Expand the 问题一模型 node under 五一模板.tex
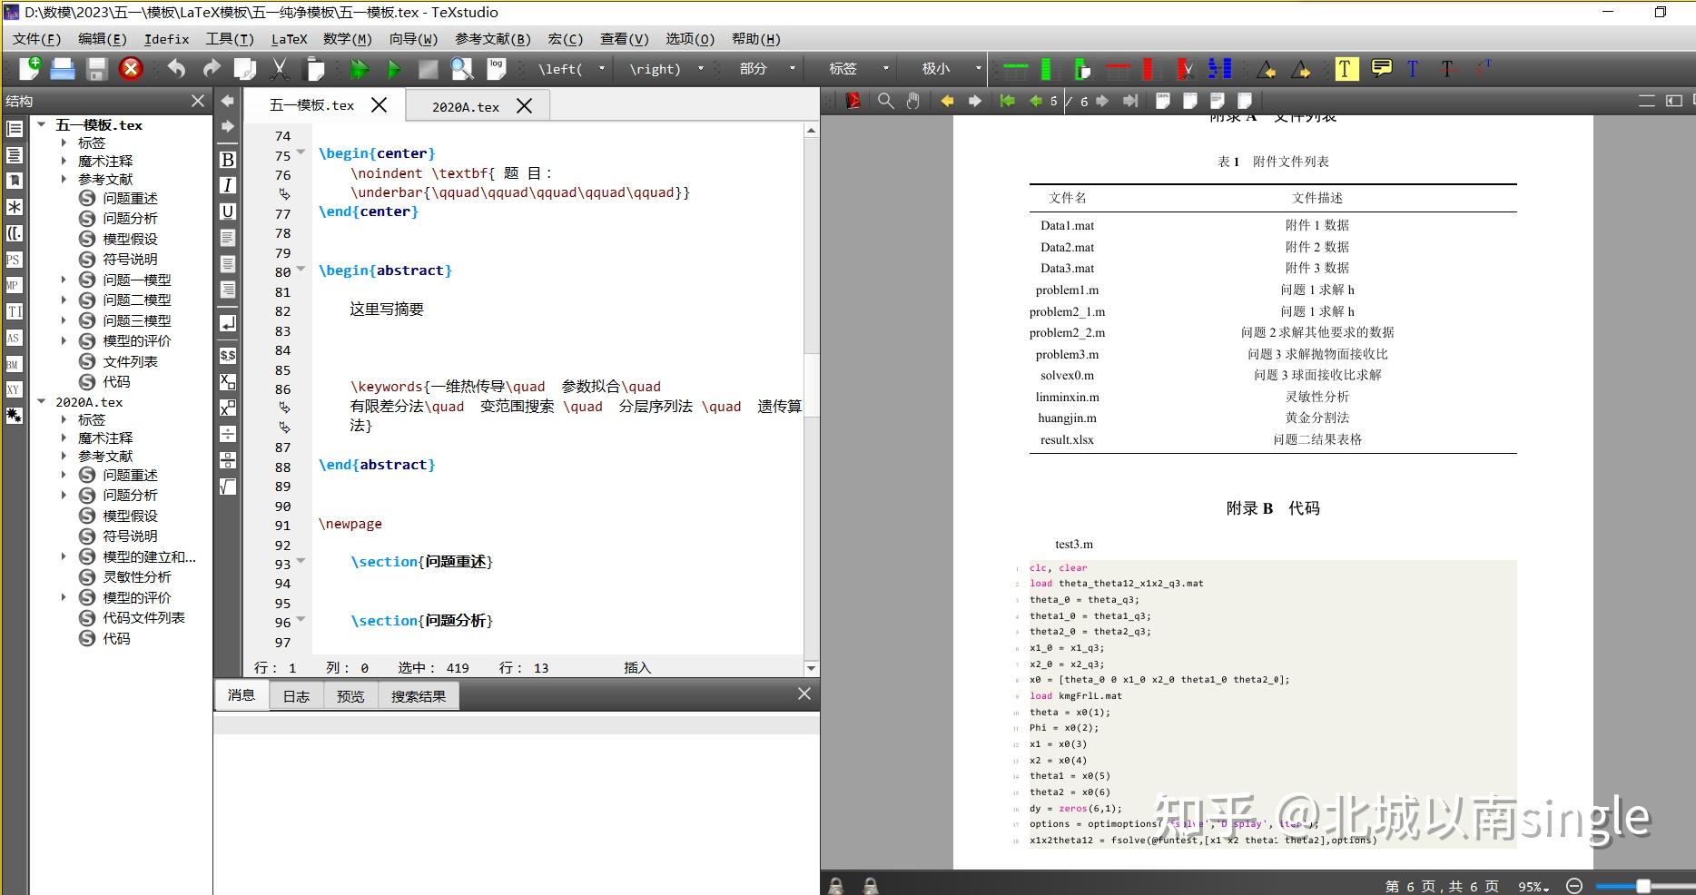This screenshot has height=895, width=1696. (x=64, y=280)
